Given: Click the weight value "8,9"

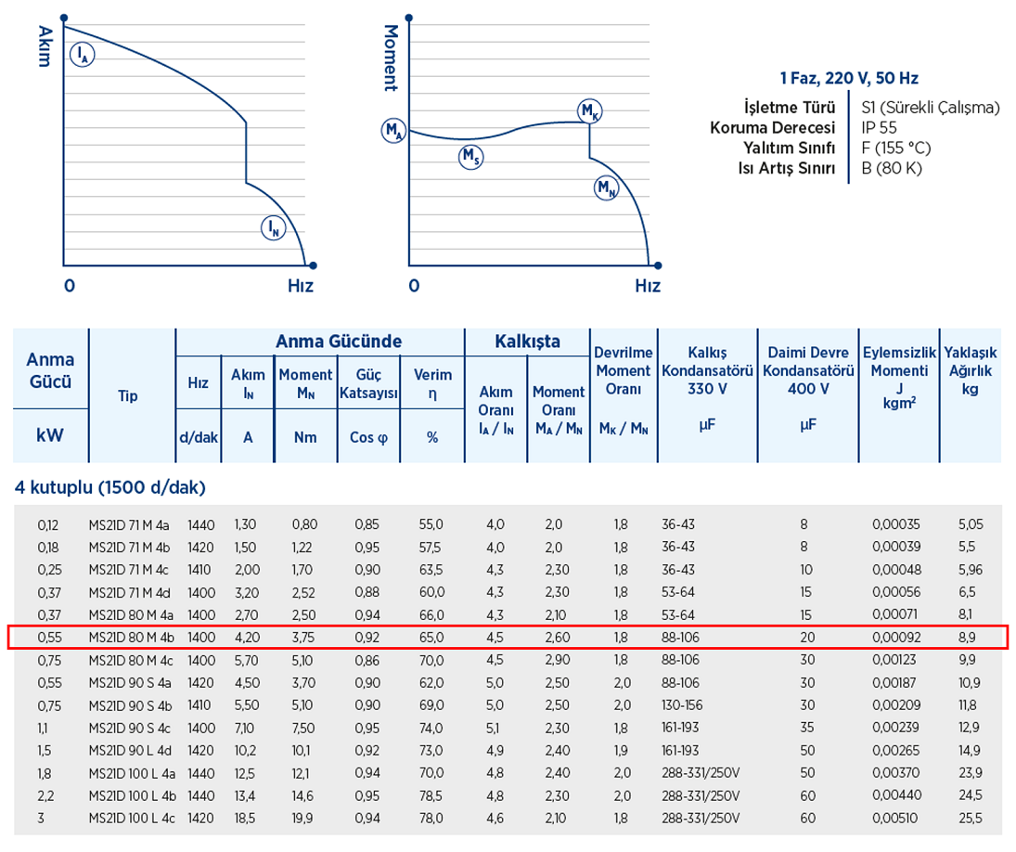Looking at the screenshot, I should coord(967,638).
